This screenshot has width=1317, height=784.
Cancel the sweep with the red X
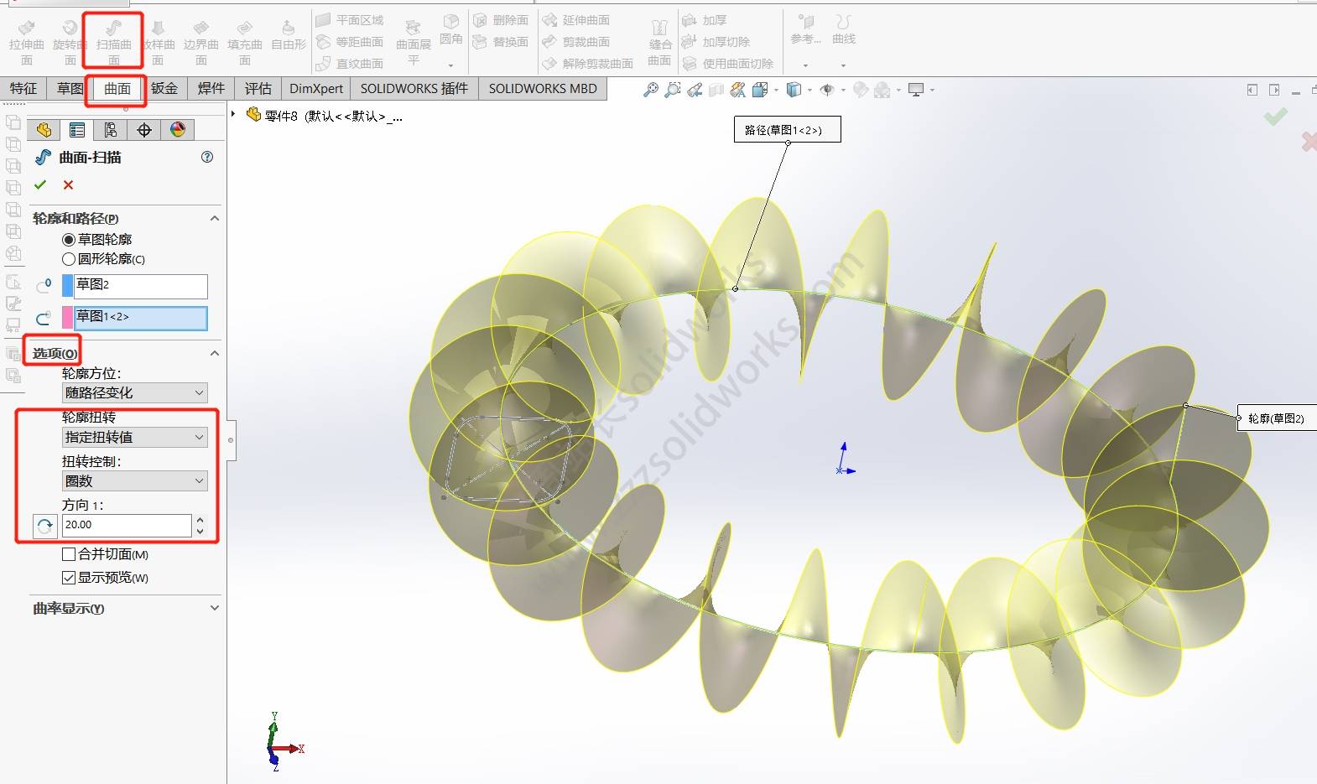coord(68,184)
